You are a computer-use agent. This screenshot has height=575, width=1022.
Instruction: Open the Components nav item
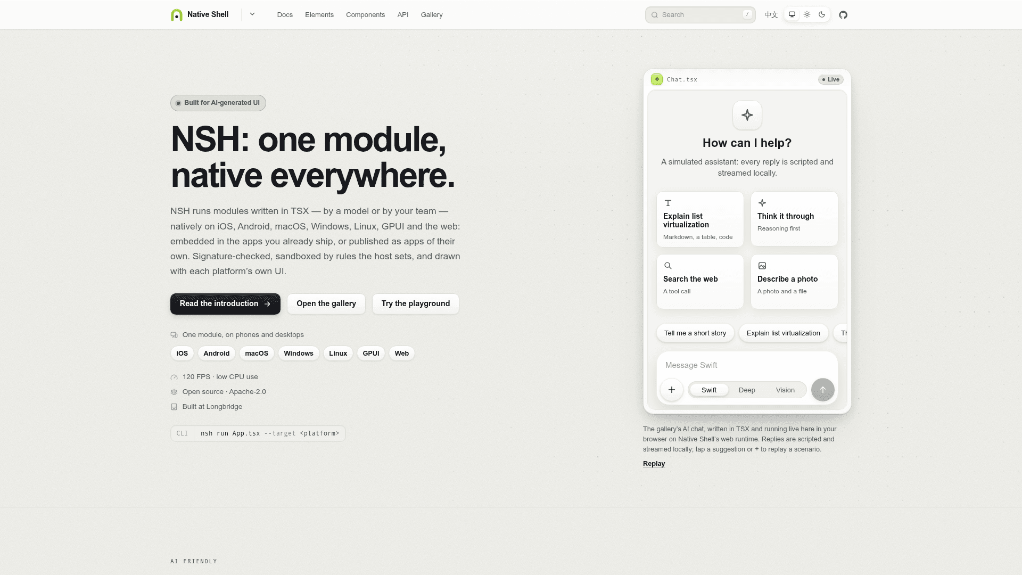pos(365,15)
